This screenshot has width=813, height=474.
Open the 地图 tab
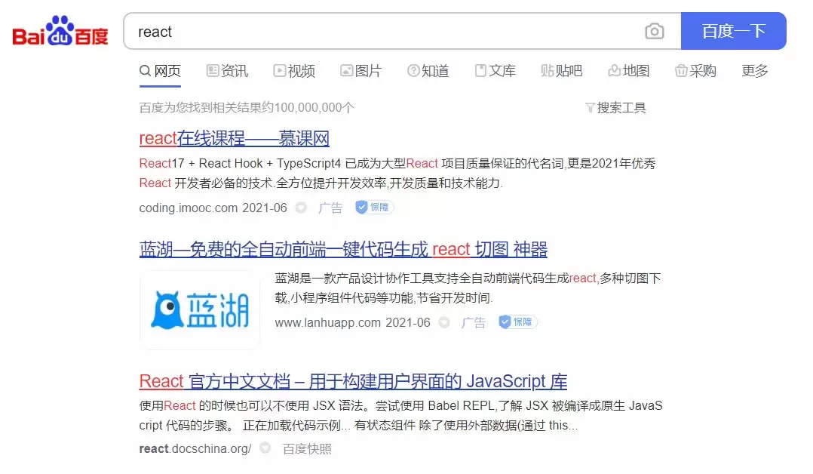coord(628,71)
